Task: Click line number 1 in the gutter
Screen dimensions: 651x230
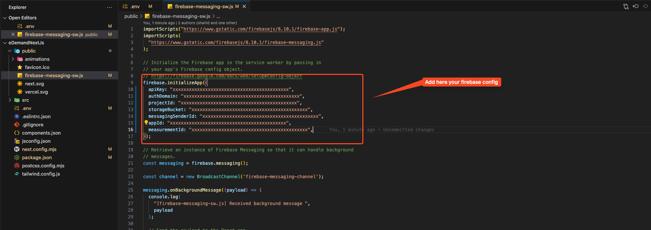Action: (x=132, y=29)
